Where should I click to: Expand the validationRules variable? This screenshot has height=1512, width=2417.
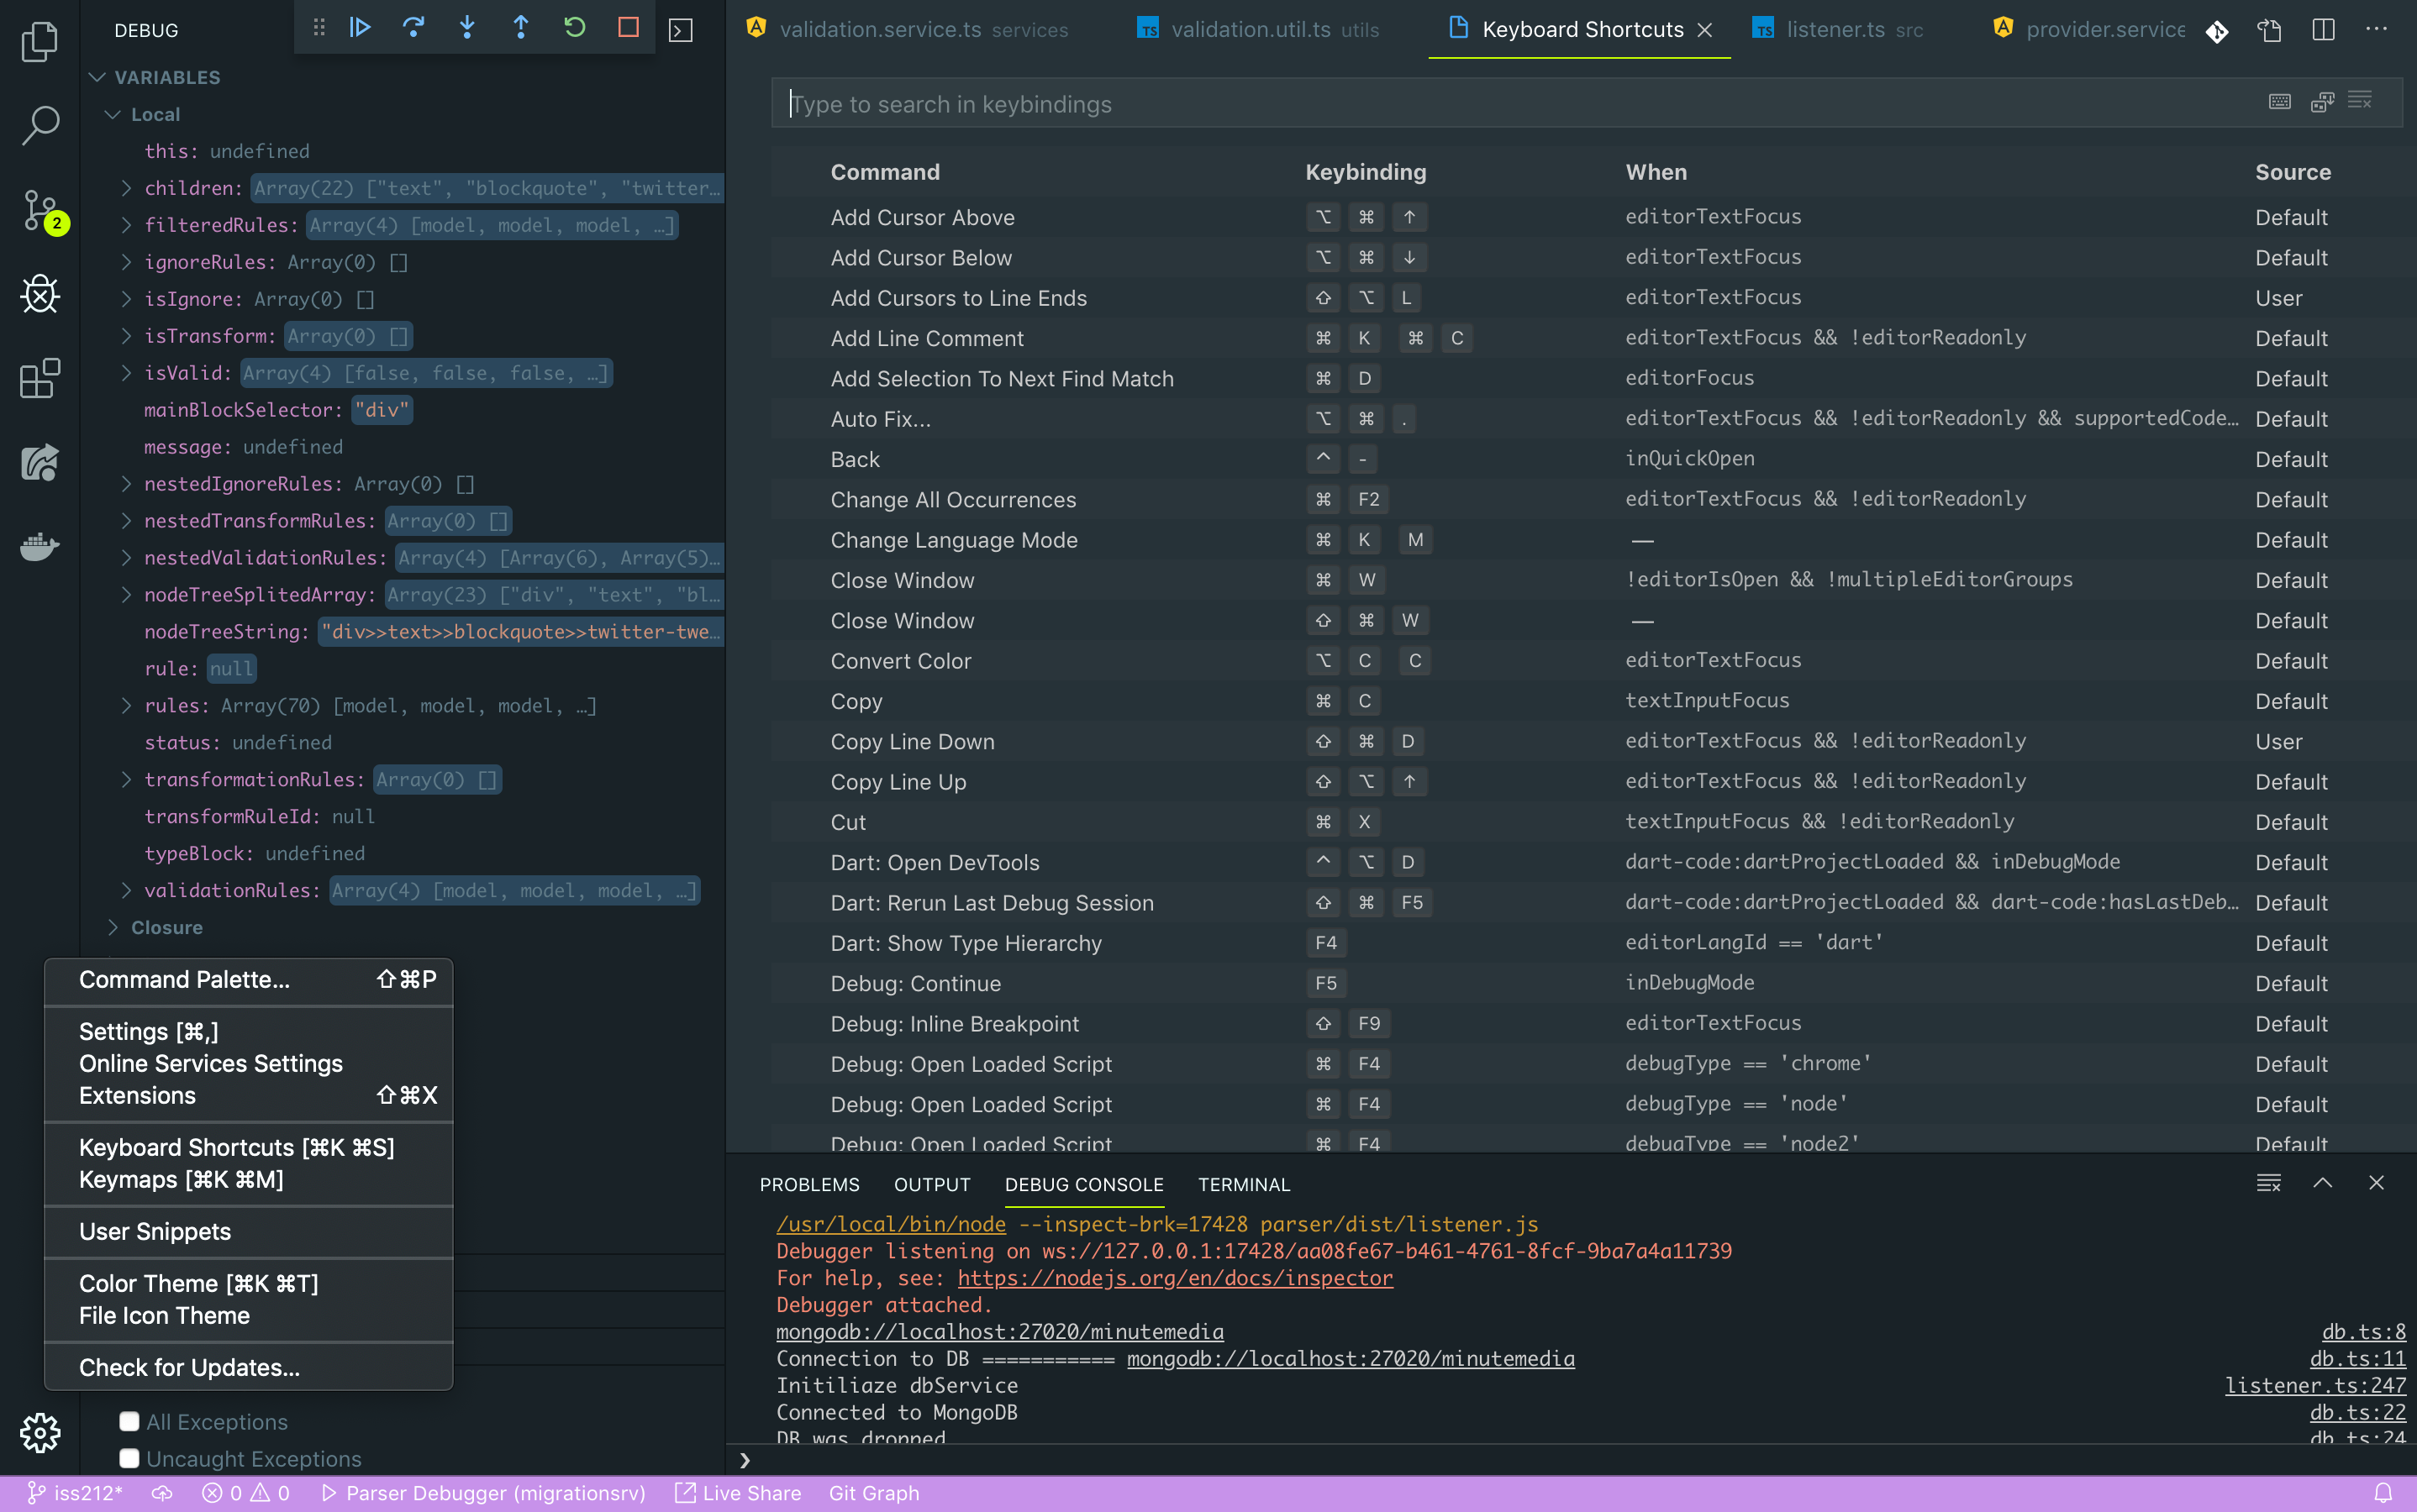[126, 890]
